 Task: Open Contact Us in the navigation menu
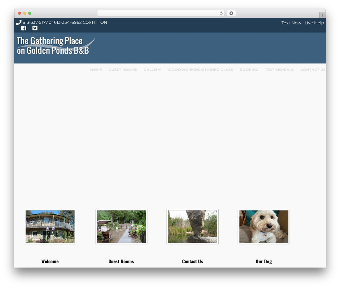pyautogui.click(x=313, y=70)
